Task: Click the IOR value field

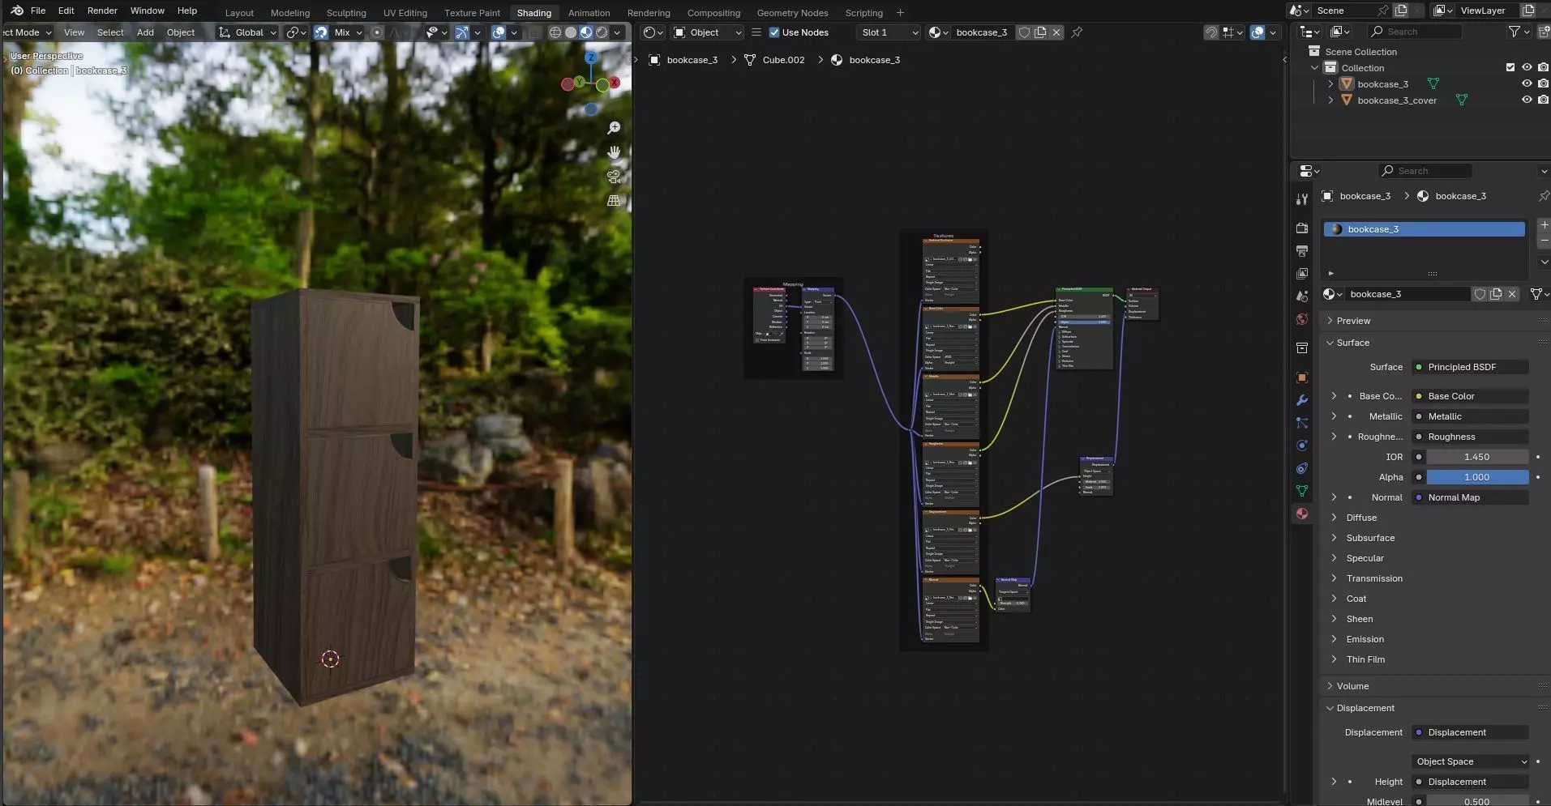Action: tap(1477, 457)
